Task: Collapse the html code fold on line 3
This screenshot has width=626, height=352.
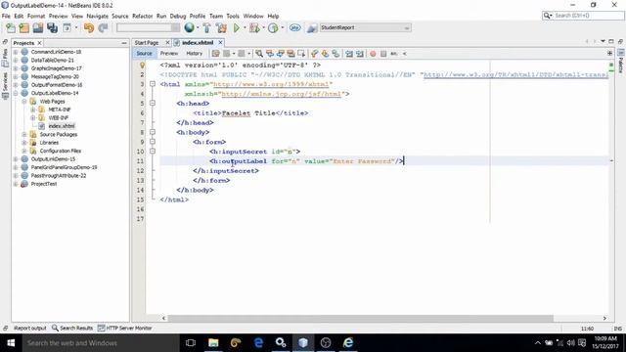Action: tap(153, 84)
